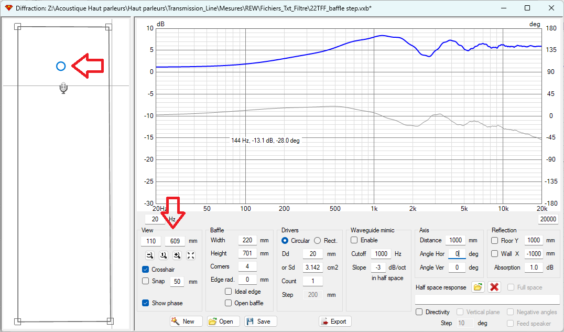This screenshot has width=564, height=332.
Task: Disable the Crosshair checkbox
Action: click(x=145, y=270)
